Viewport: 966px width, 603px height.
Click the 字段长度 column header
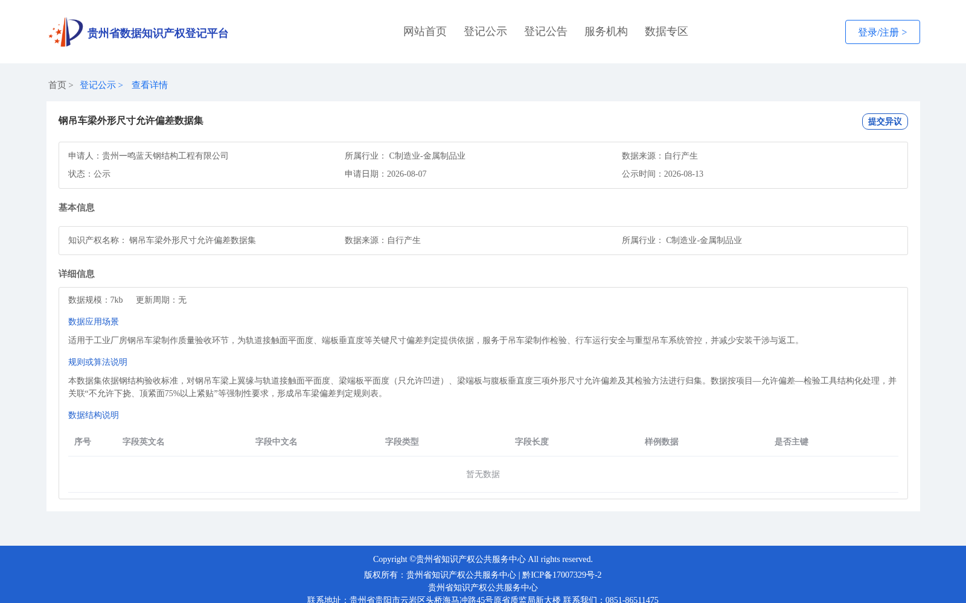pos(532,441)
